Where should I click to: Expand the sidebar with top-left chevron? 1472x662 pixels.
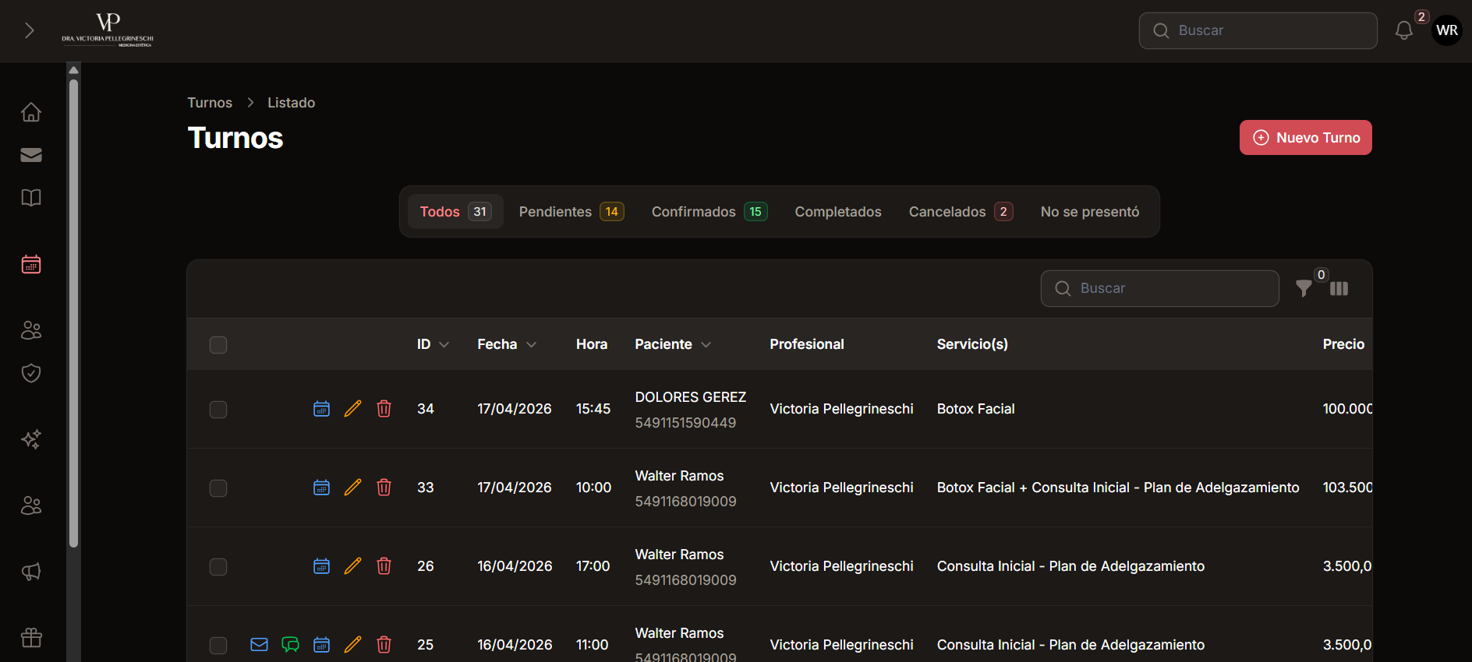point(30,30)
